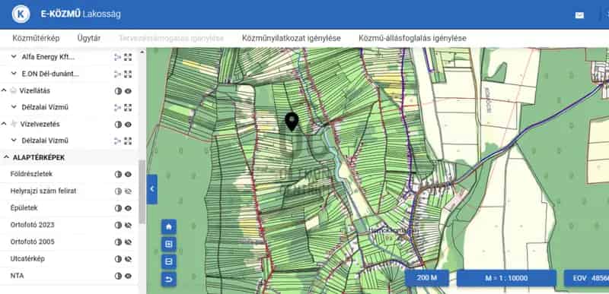Click the layer panel vertical scrollbar

coord(142,191)
